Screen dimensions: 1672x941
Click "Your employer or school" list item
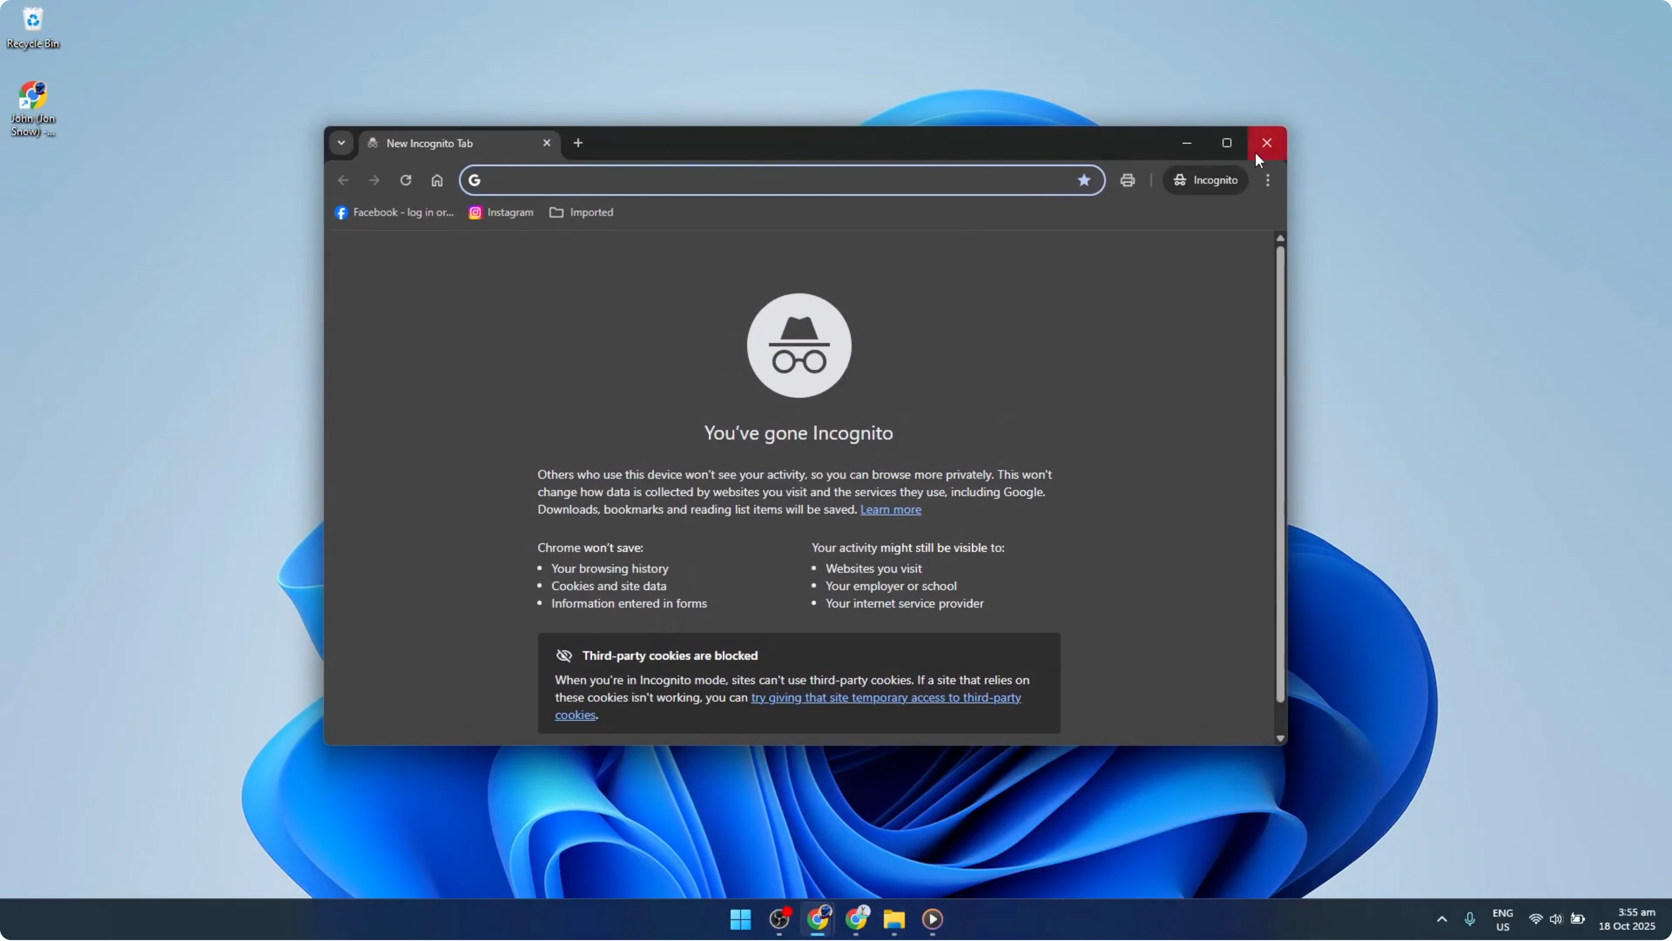tap(891, 587)
